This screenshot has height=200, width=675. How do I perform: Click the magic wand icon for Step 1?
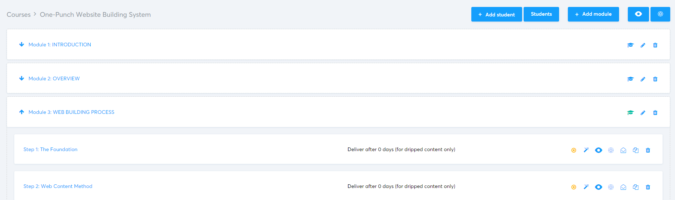coord(586,150)
